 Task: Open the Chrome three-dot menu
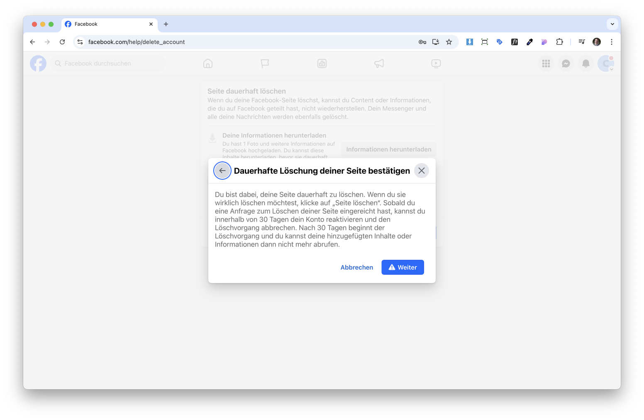point(611,42)
